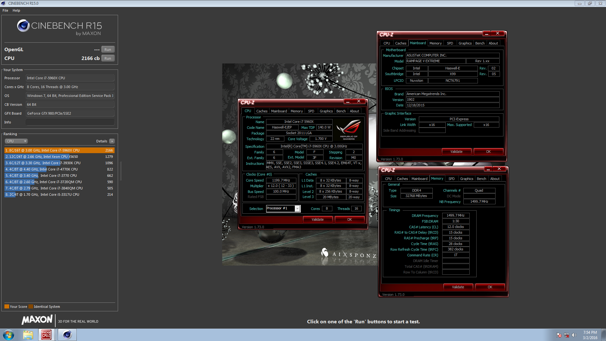This screenshot has width=606, height=341.
Task: Open the Details arrow in the Ranking panel
Action: [112, 141]
